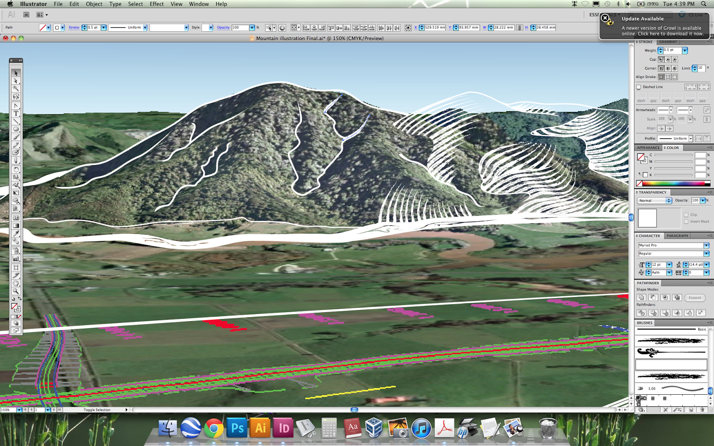
Task: Click the Expand button in Pathfinder
Action: (694, 297)
